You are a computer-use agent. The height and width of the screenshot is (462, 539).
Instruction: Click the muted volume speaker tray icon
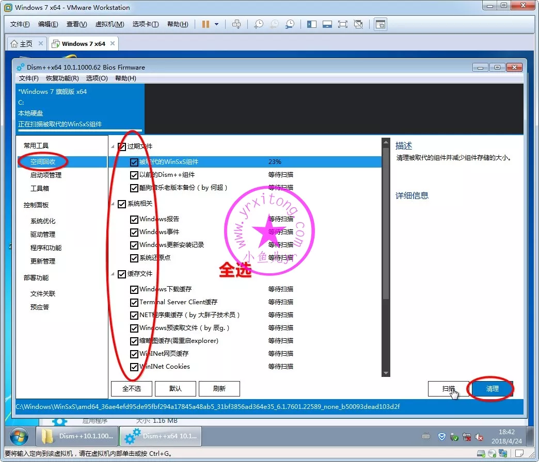click(x=479, y=437)
